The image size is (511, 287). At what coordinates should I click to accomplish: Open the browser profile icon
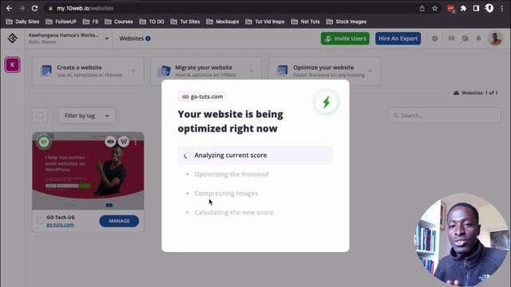click(489, 9)
